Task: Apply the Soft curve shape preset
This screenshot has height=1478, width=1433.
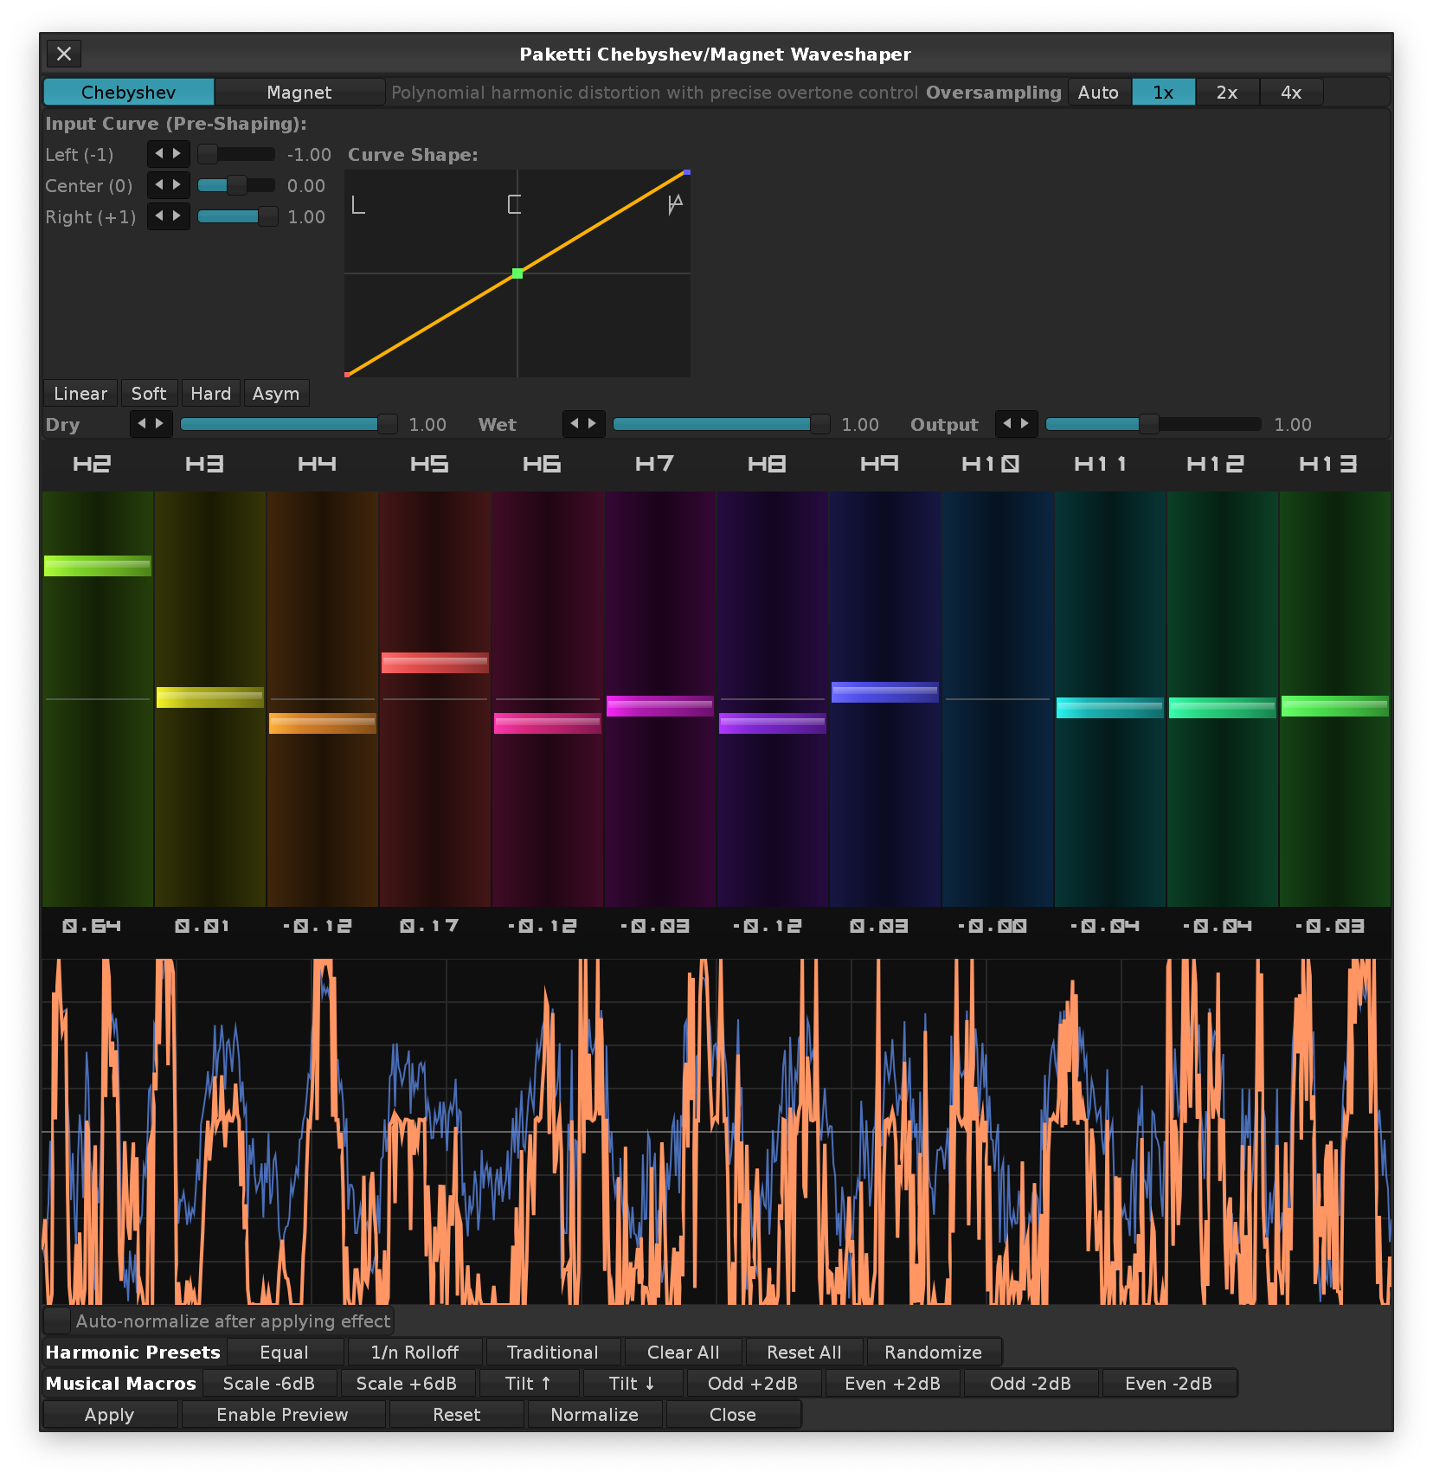Action: coord(149,394)
